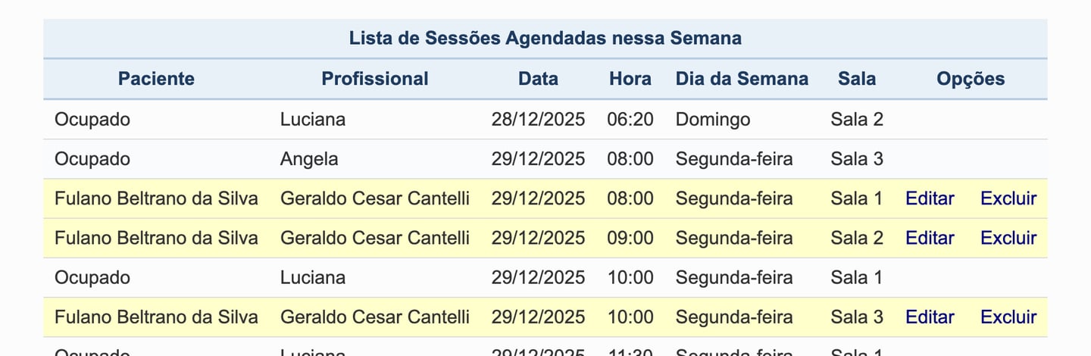Select the Angela professional cell
Screen dimensions: 1091x356
click(x=309, y=159)
